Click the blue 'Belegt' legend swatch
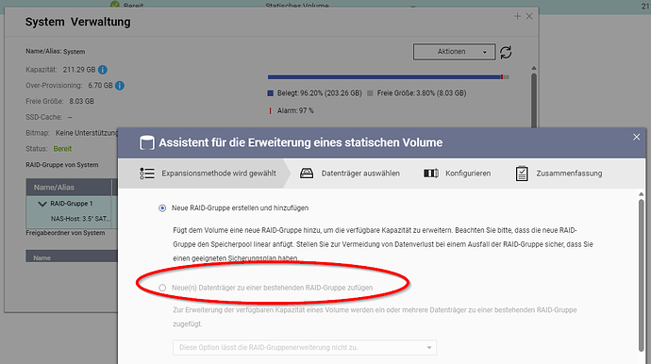 (x=270, y=93)
